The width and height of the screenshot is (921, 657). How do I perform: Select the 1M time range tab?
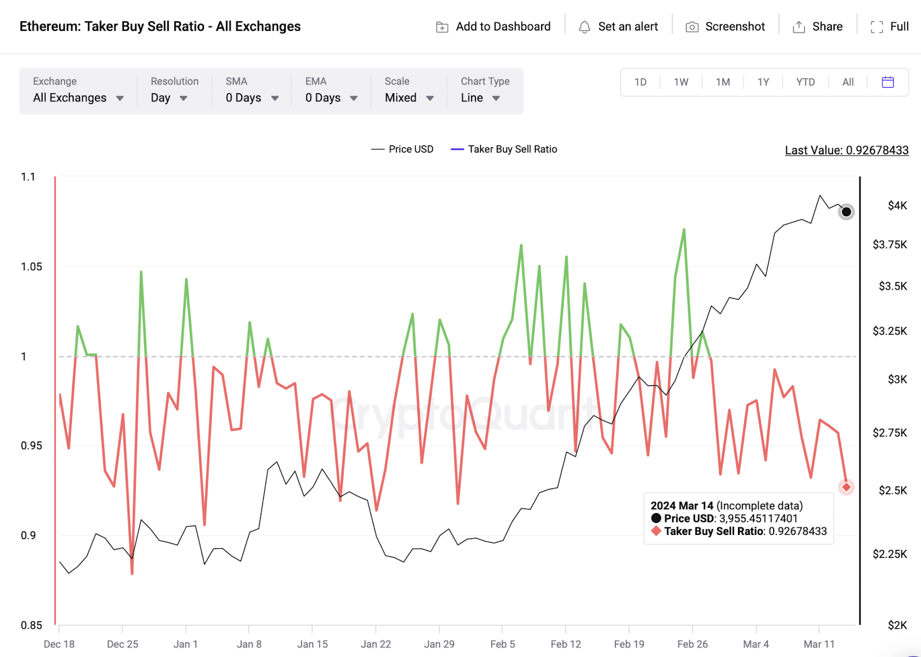[x=723, y=82]
